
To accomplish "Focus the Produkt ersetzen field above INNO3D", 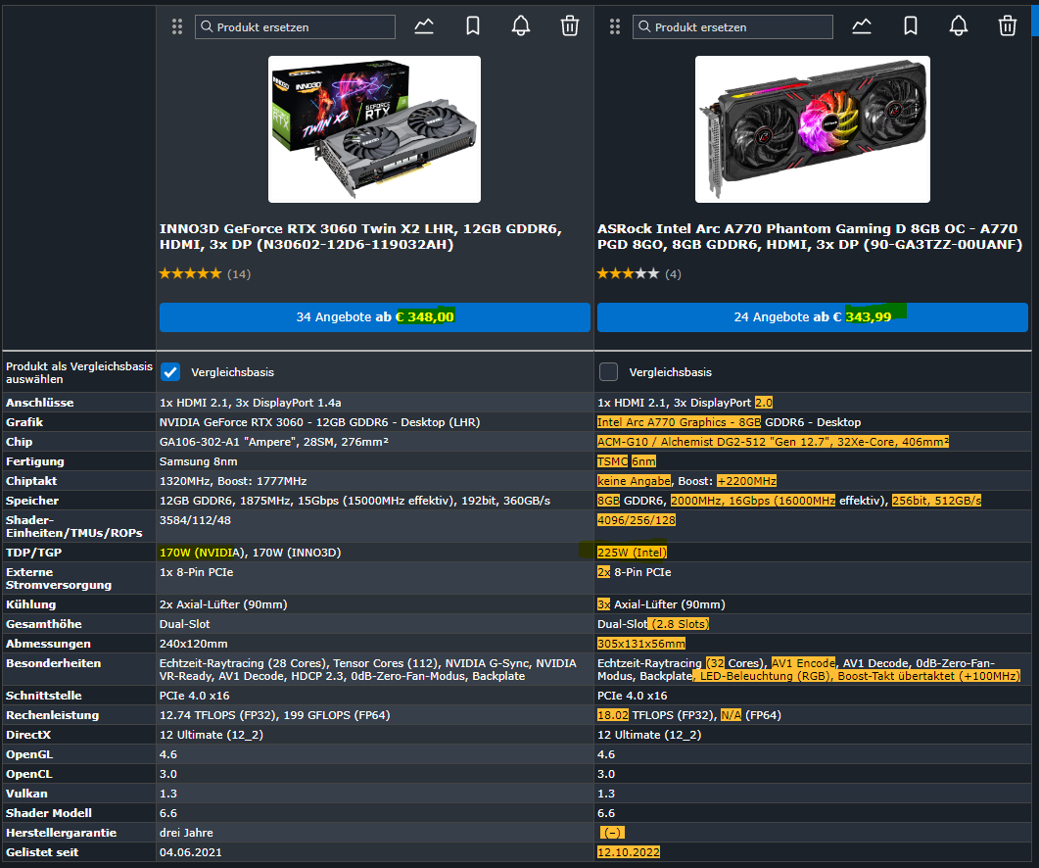I will coord(295,27).
